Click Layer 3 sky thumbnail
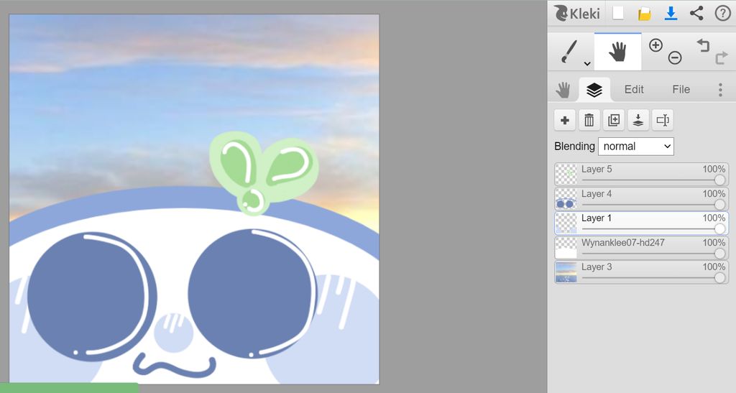This screenshot has height=393, width=736. [x=566, y=272]
